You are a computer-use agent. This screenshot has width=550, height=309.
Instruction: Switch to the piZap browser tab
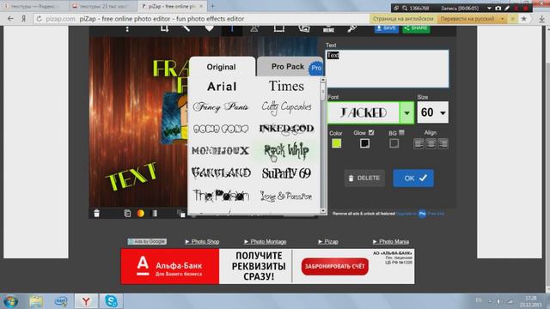coord(171,6)
